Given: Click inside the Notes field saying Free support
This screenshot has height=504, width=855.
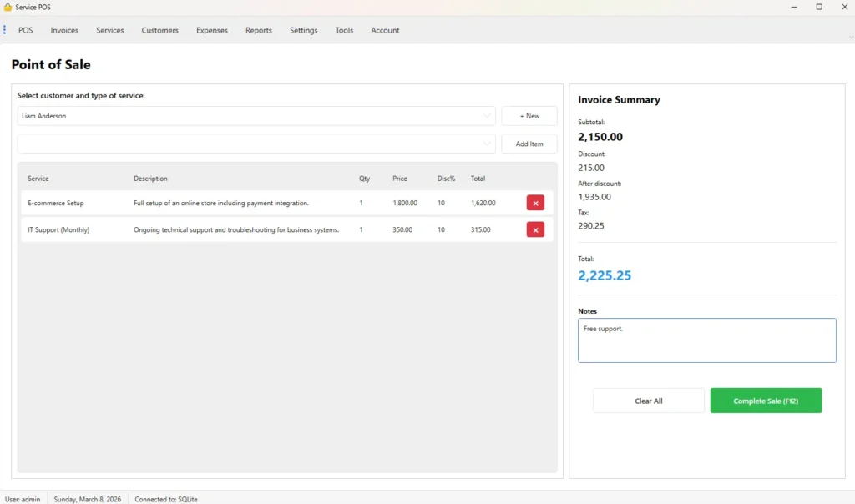Looking at the screenshot, I should pos(706,340).
